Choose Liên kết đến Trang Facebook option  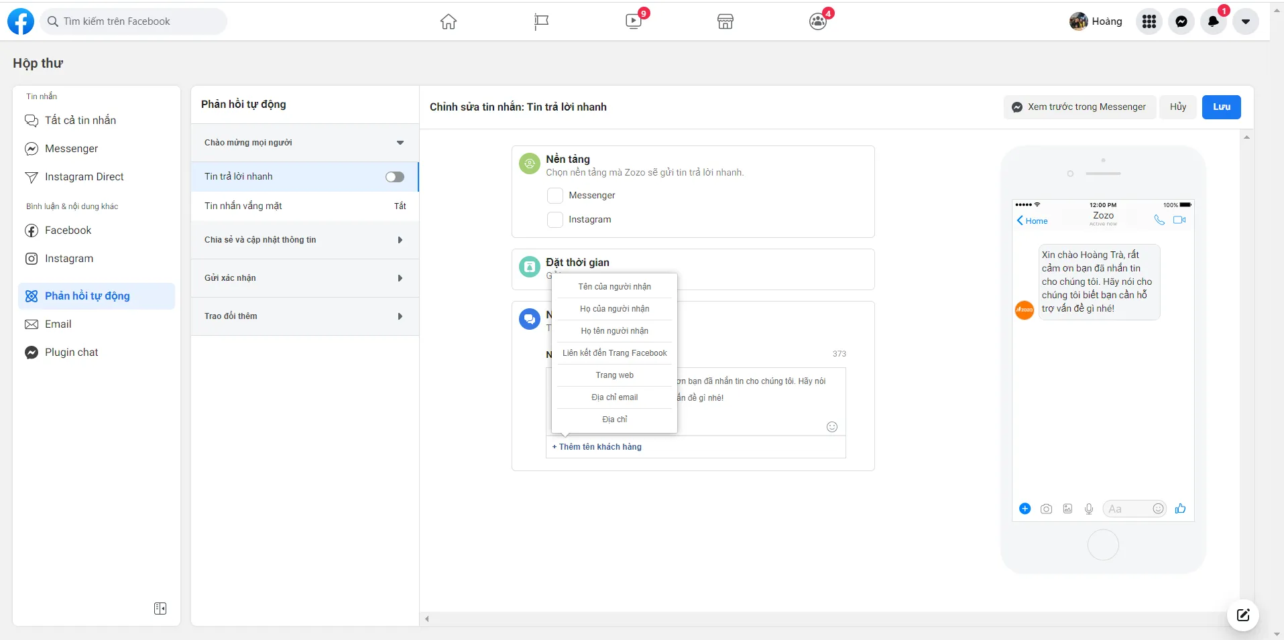[614, 353]
